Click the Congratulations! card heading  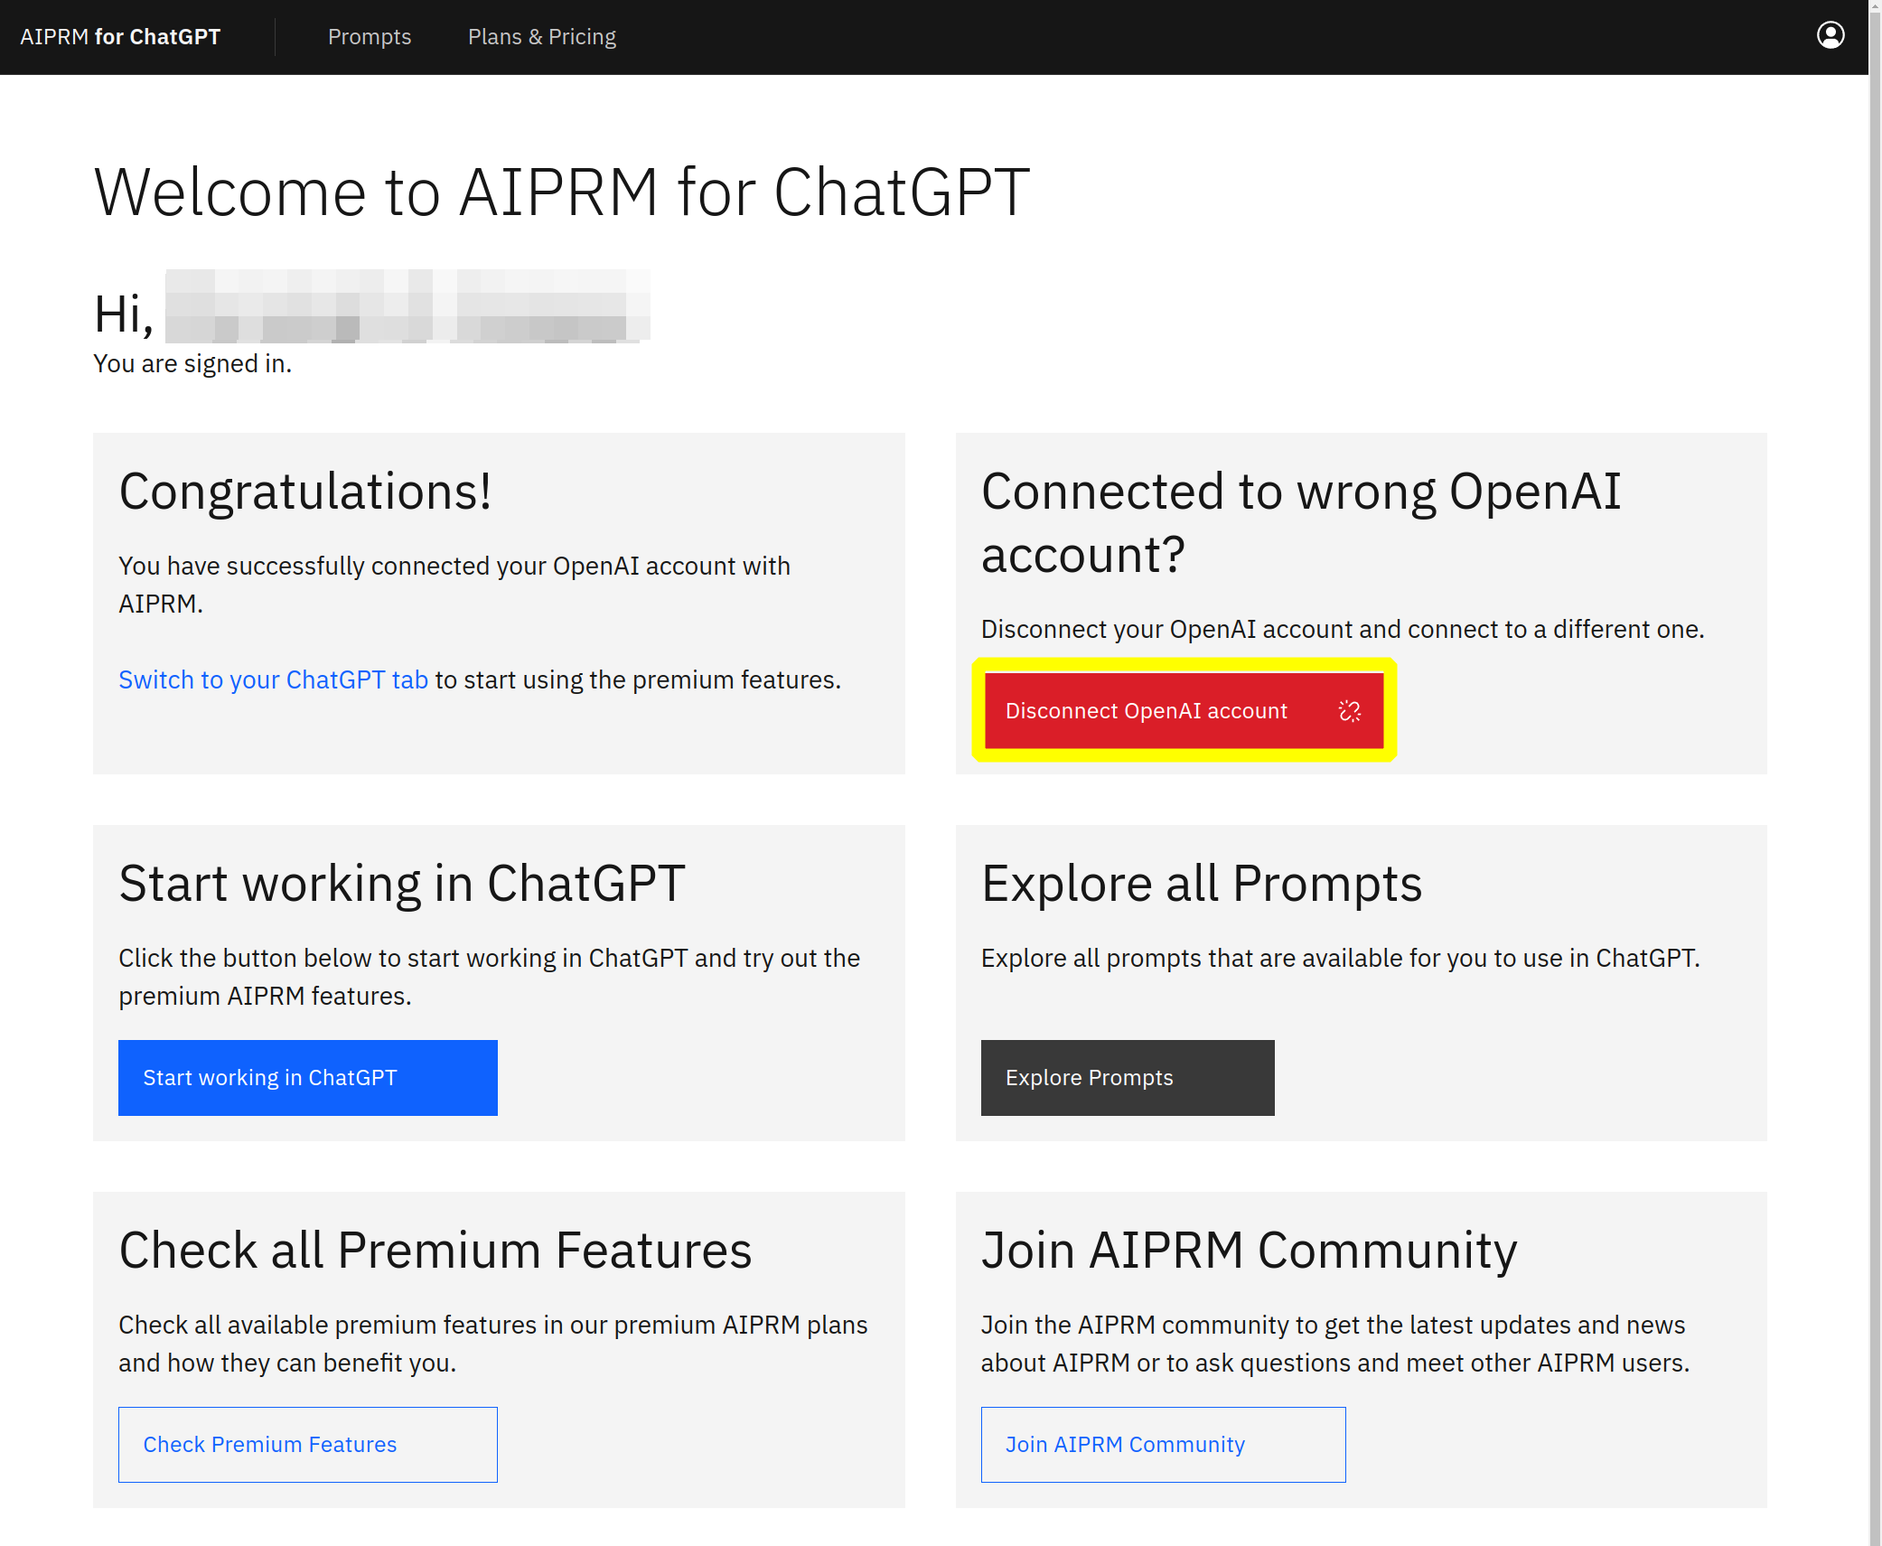(305, 492)
